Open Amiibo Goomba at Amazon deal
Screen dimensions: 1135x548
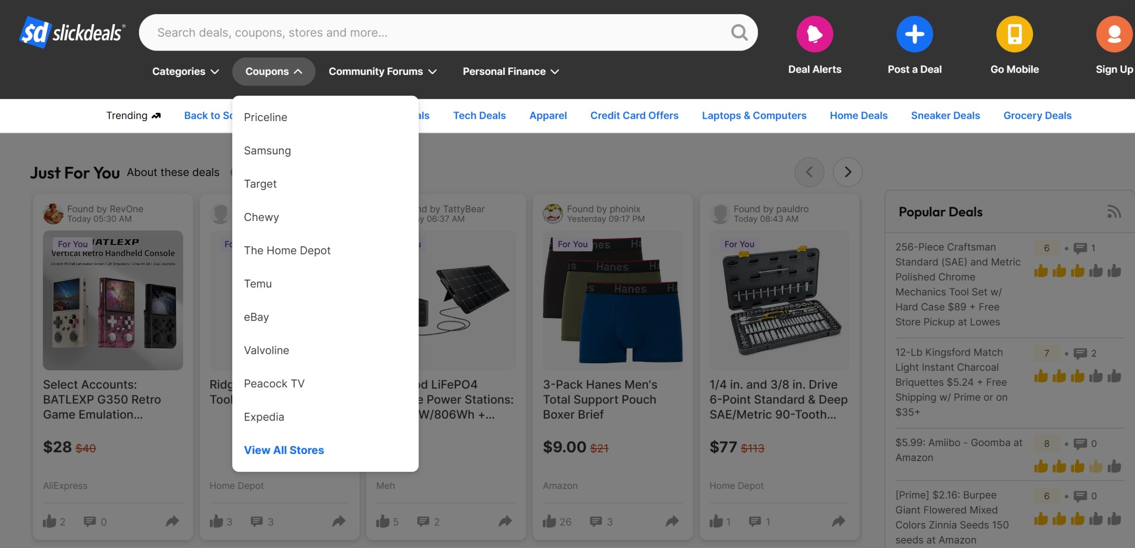(x=959, y=450)
